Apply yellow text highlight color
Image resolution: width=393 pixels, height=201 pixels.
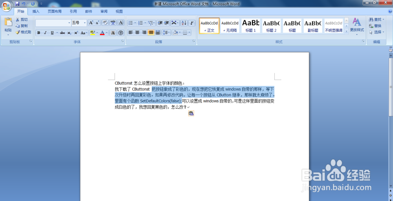[x=92, y=33]
